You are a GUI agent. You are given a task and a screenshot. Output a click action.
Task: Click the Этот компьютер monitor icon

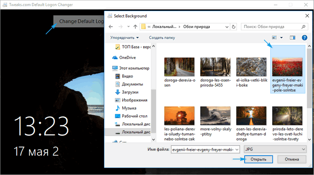pos(115,68)
